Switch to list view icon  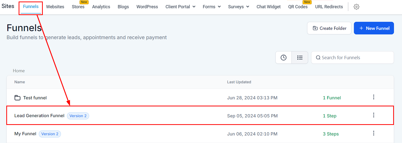[x=300, y=57]
